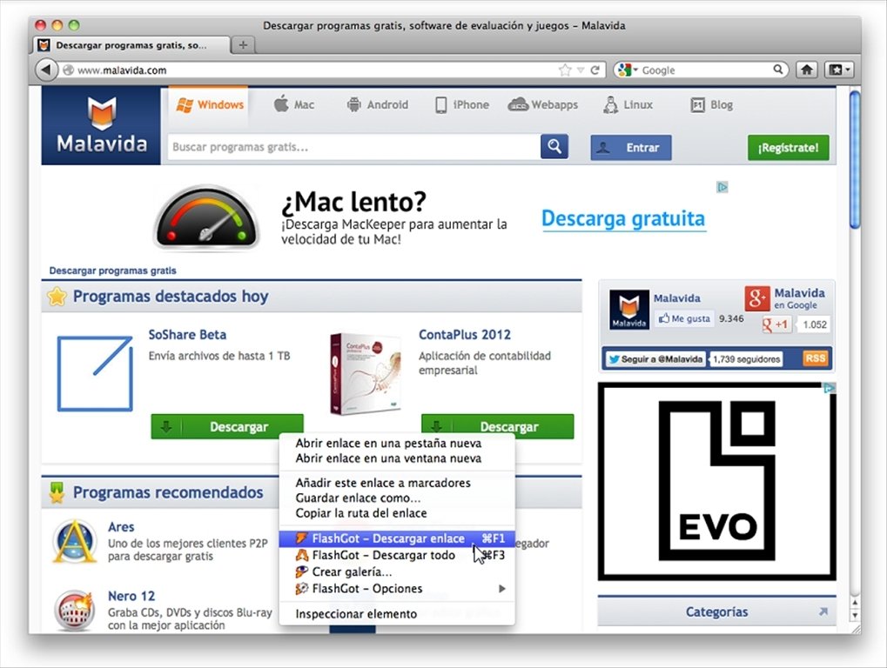Click the AdChoices icon on the MacKeeper ad
Screen dimensions: 887x668
pos(722,187)
